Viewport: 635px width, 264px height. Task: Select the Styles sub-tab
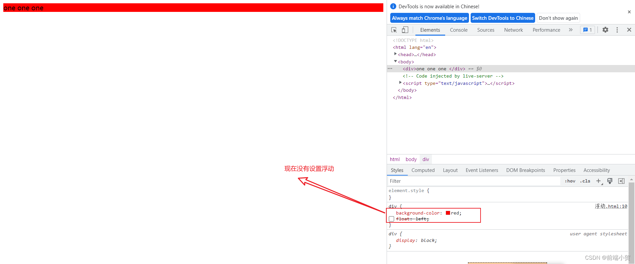click(x=397, y=170)
